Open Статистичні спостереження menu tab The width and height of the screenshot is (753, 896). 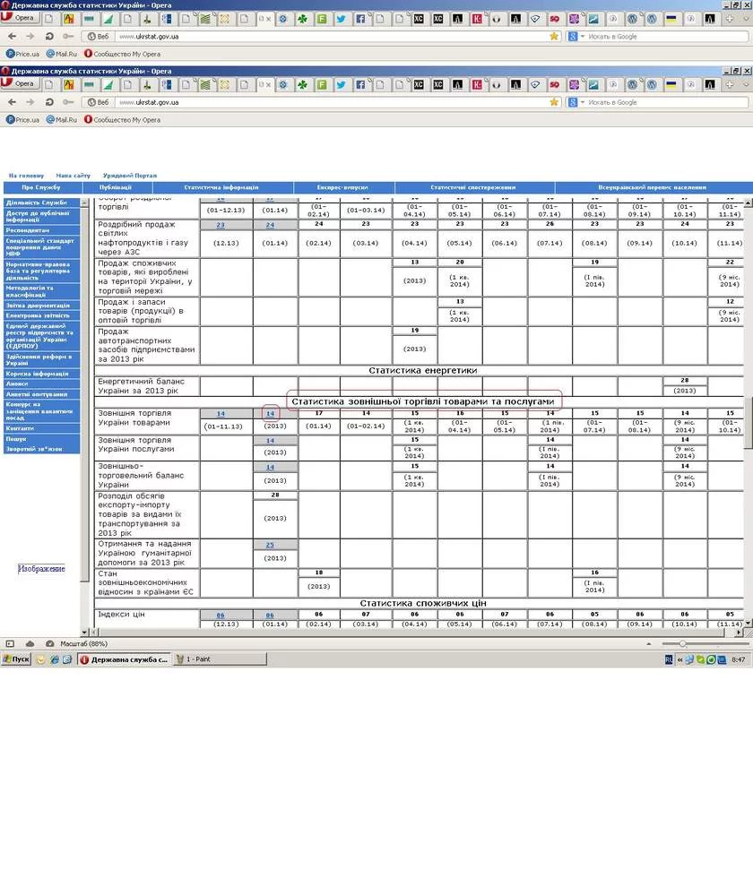coord(472,187)
